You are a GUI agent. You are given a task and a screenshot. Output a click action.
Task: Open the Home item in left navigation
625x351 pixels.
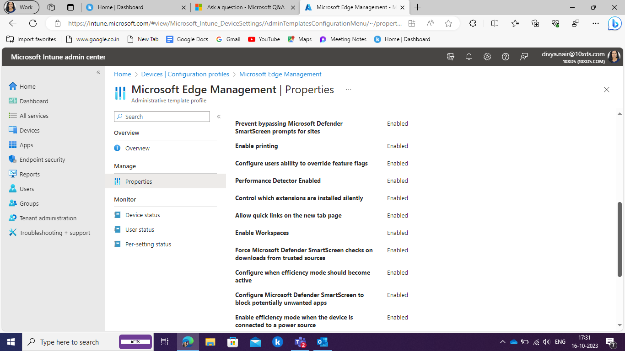pos(27,86)
